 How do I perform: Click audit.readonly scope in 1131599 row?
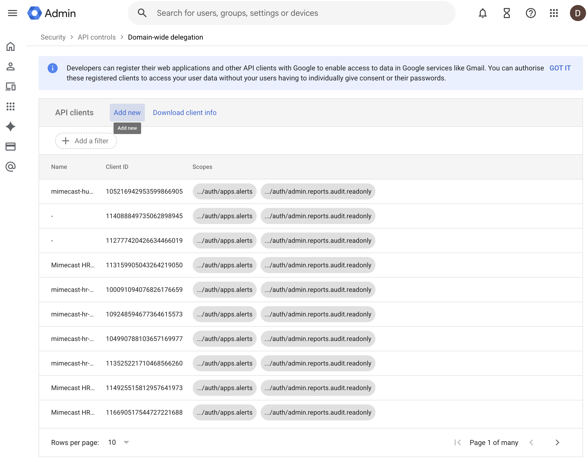click(x=318, y=265)
